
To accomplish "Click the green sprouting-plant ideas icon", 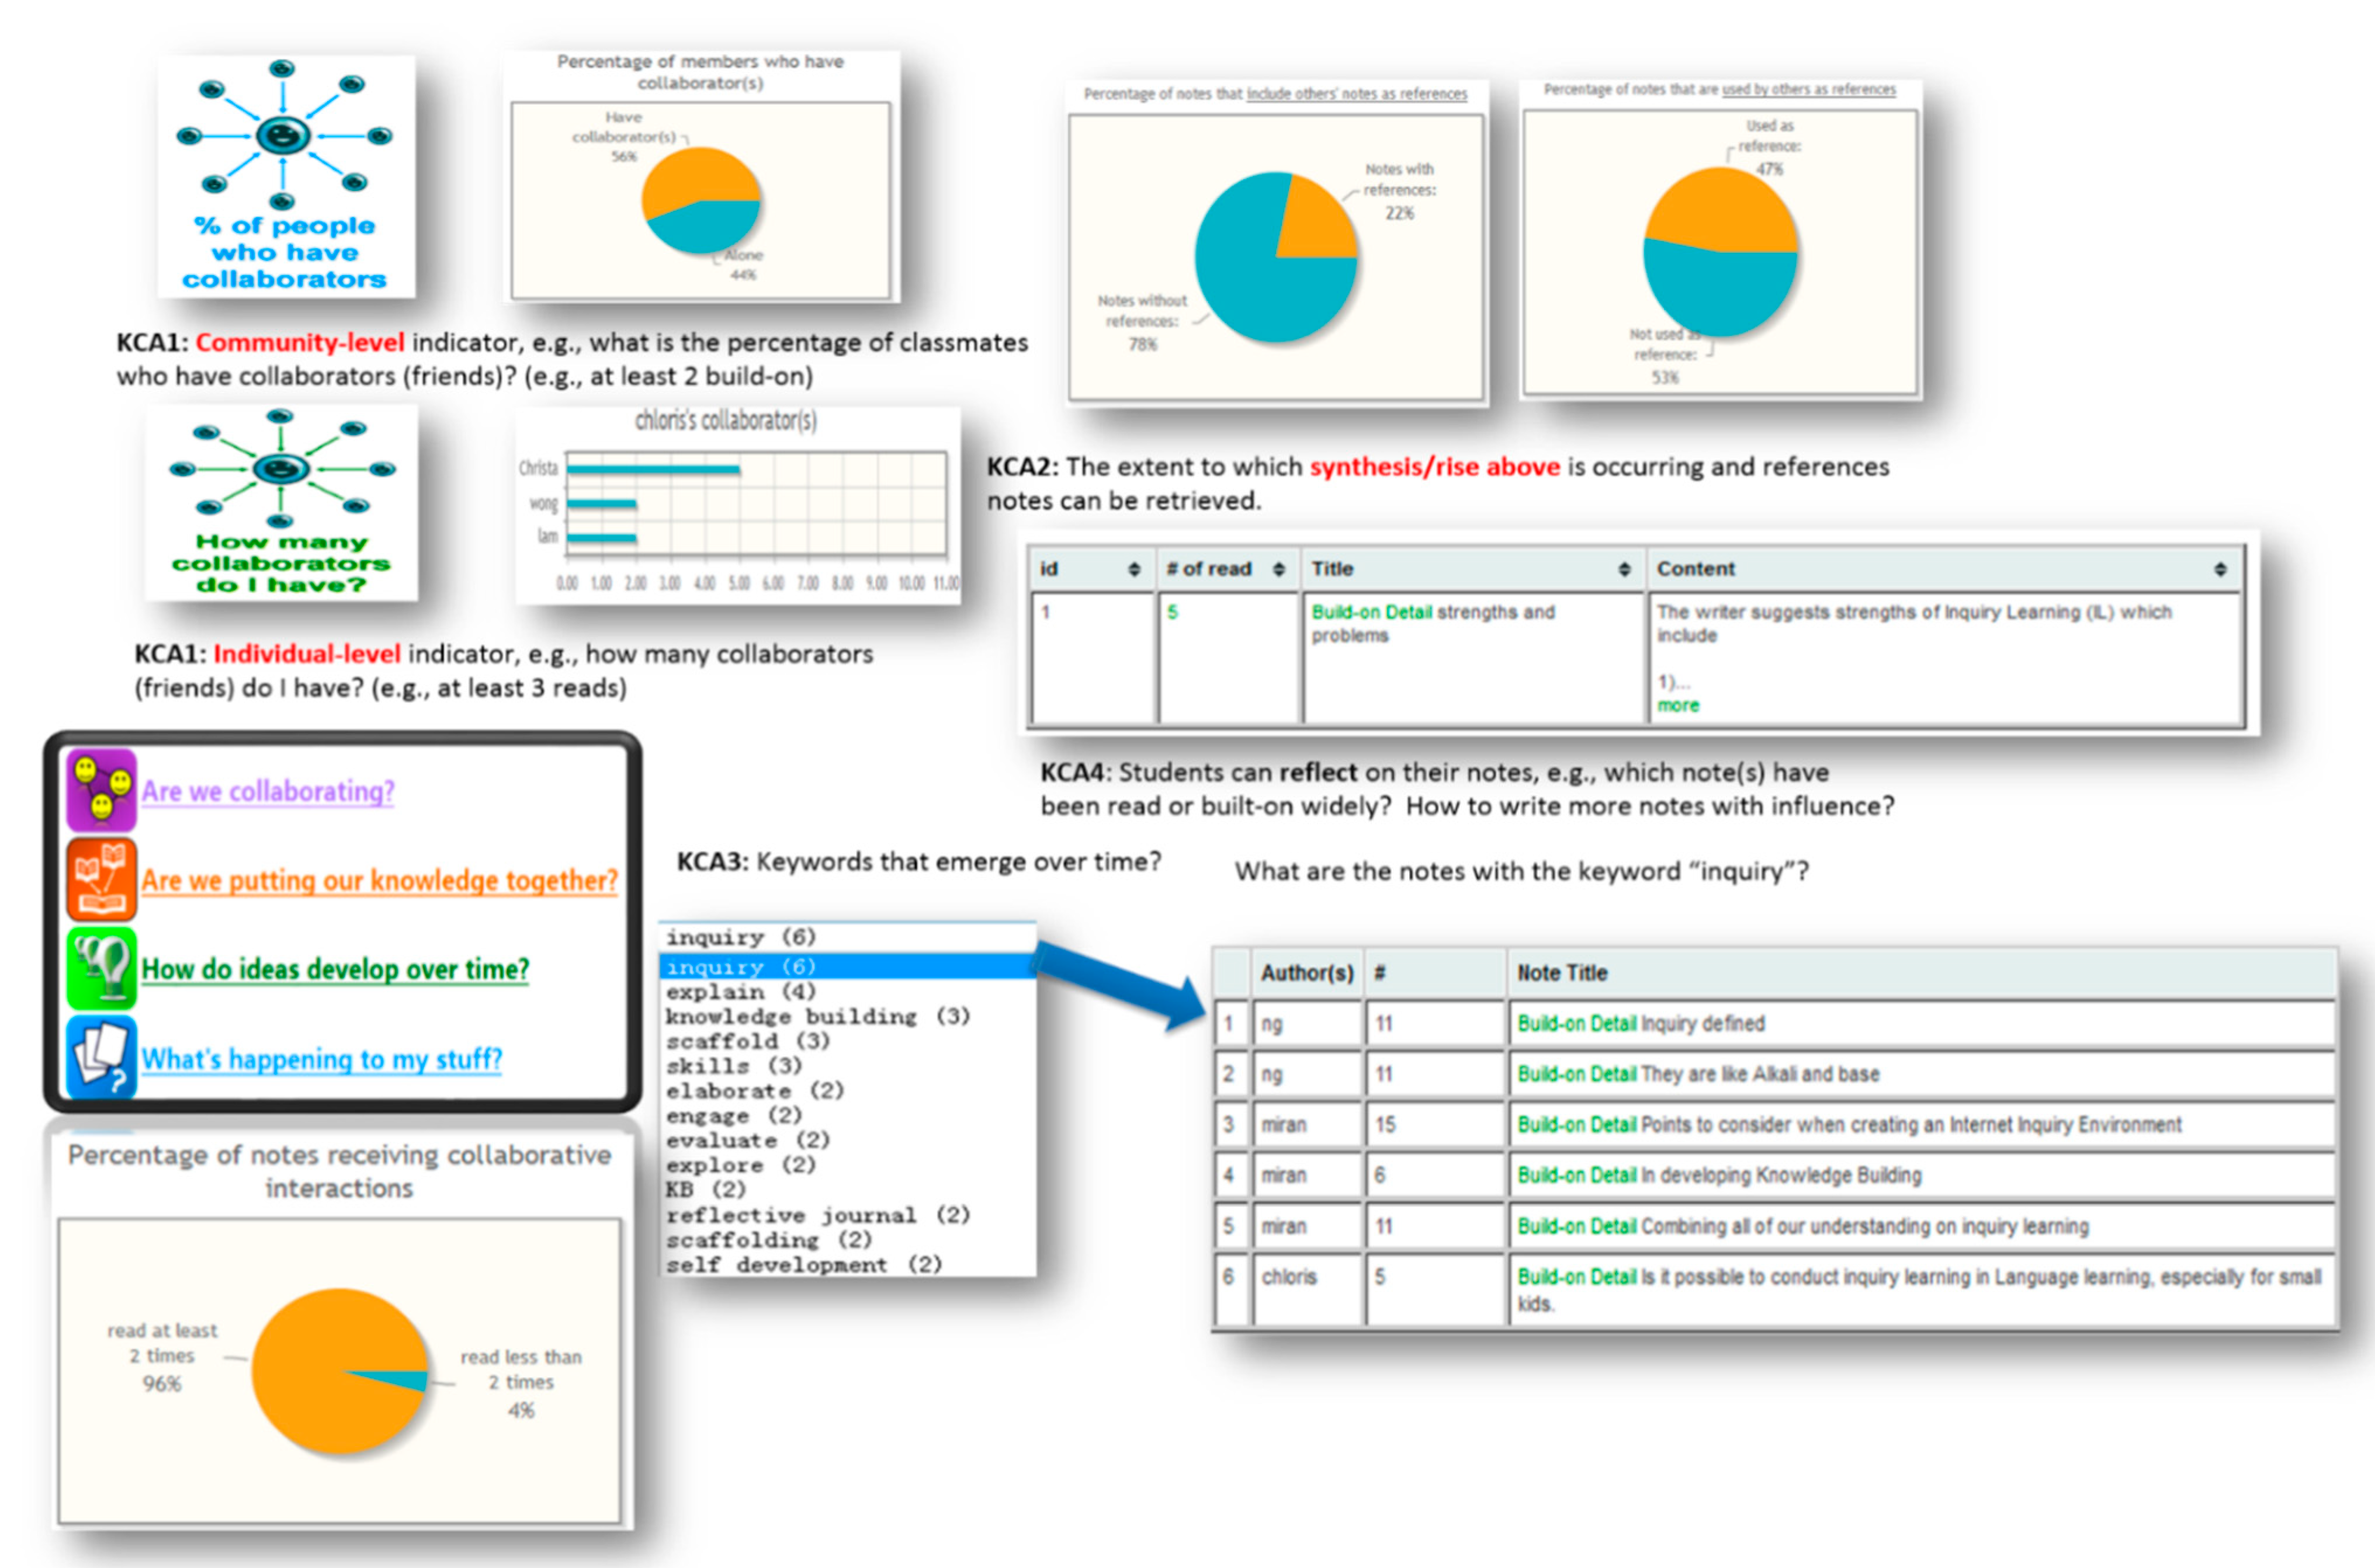I will (x=101, y=968).
